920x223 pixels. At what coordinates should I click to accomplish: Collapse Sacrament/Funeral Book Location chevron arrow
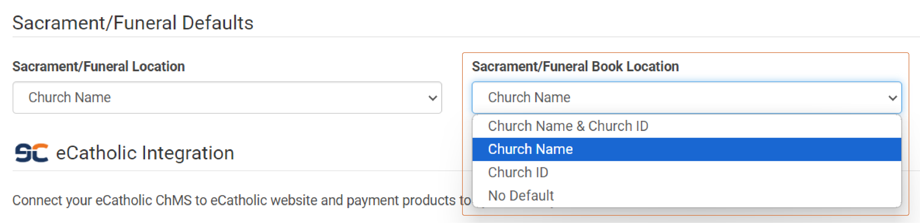click(892, 98)
